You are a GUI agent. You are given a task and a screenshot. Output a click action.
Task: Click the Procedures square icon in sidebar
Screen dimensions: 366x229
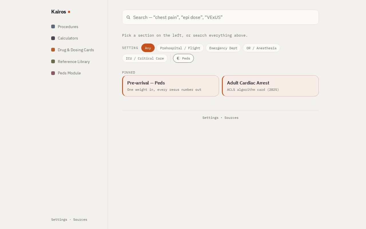pos(53,27)
